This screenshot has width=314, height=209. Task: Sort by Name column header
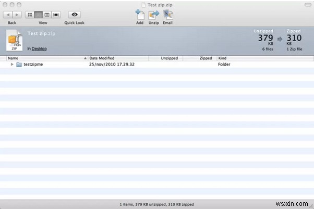[47, 58]
